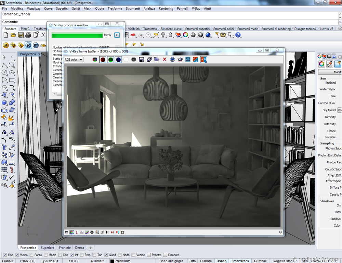Click the Save floppy icon in Rhino toolbar
Viewport: 342px width, 263px height.
[x=21, y=35]
